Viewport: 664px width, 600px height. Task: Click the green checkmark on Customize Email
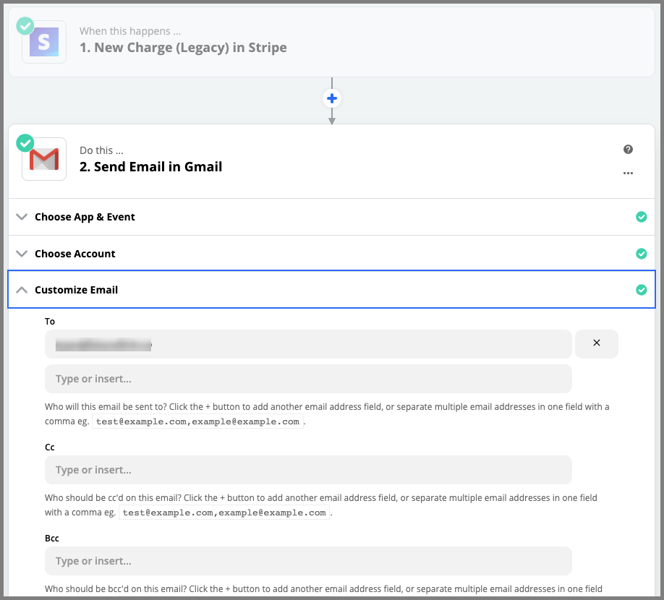(x=641, y=290)
